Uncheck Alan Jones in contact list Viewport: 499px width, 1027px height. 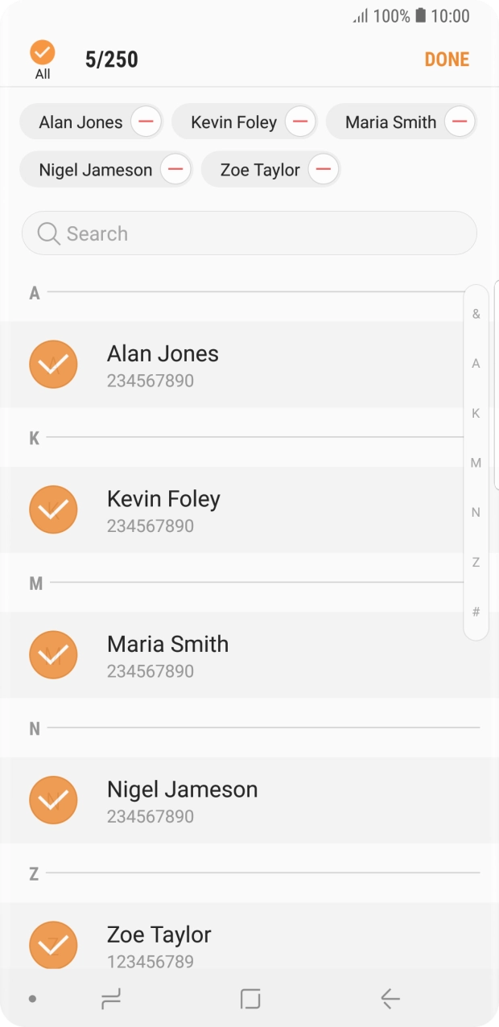[x=53, y=365]
